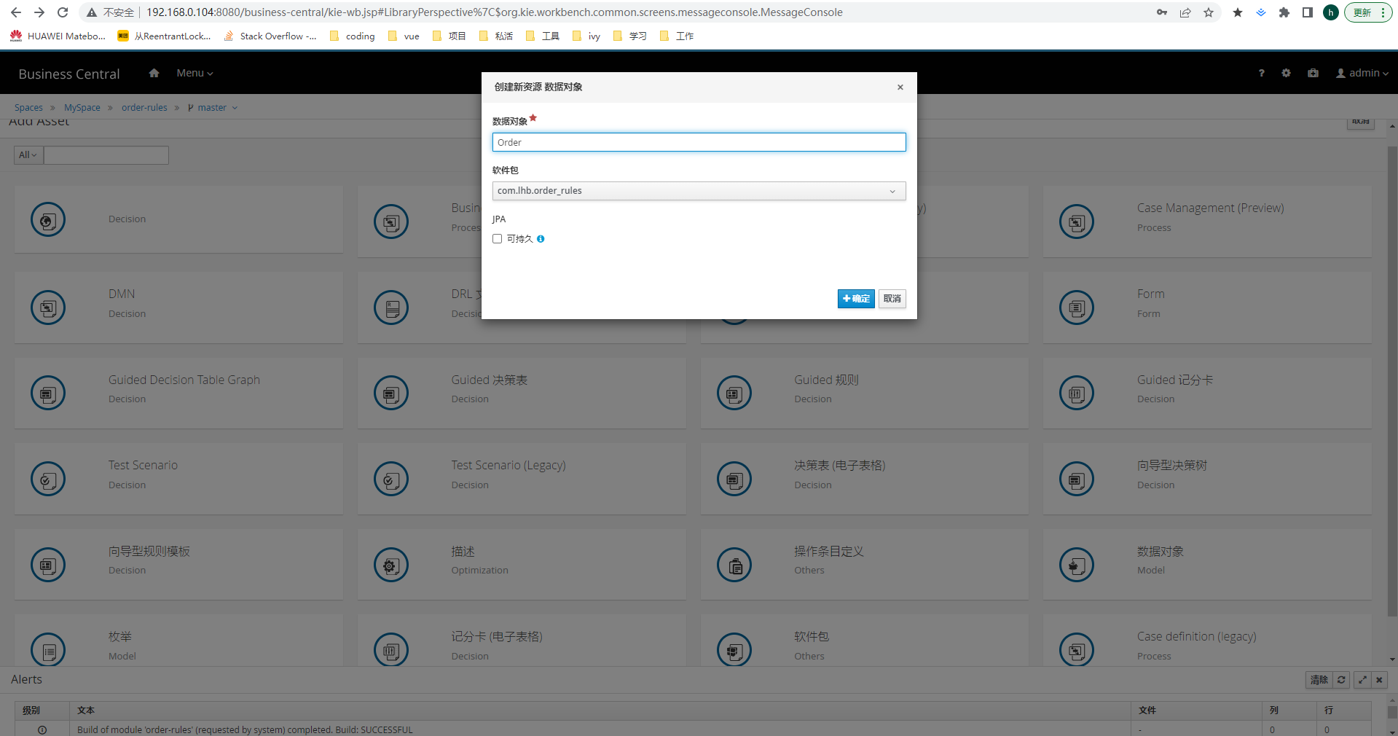Open the master branch dropdown
Screen dimensions: 1398x736
(x=213, y=108)
